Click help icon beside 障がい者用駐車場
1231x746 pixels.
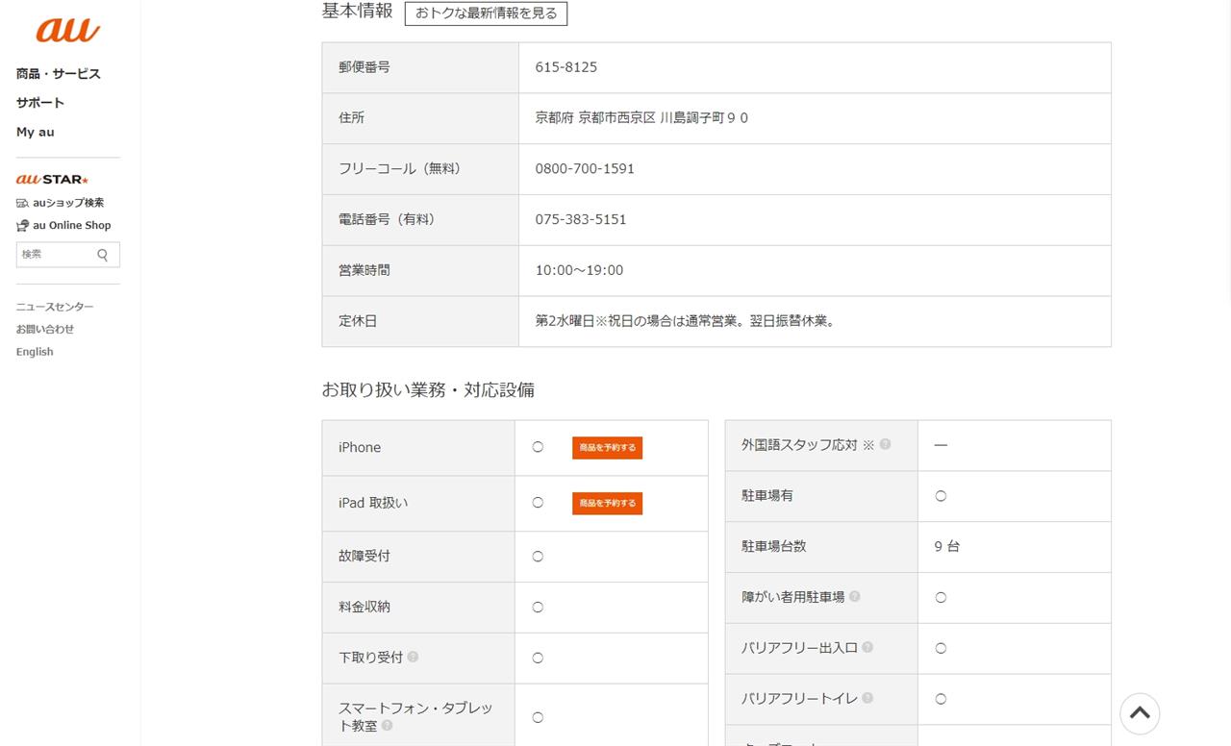click(854, 596)
